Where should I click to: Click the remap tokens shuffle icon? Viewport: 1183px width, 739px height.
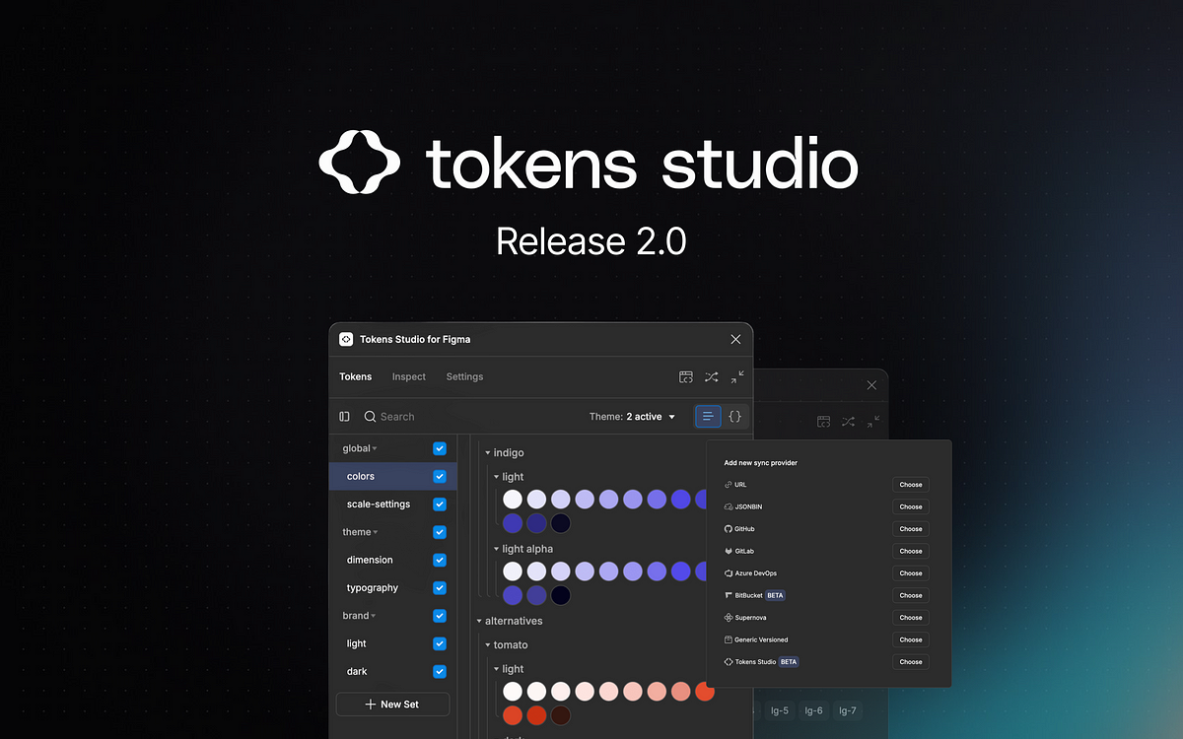[x=711, y=376]
